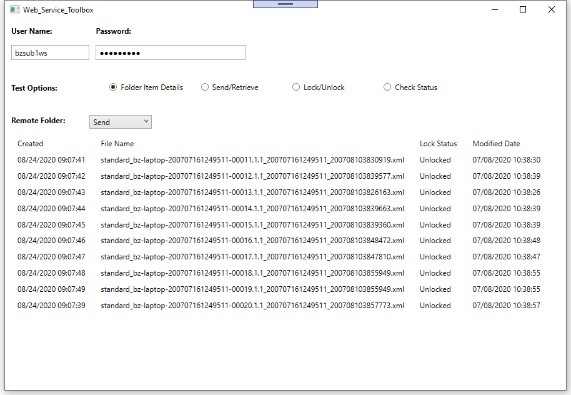Select the file row ending in 00011.1.1 _200708103830919.xml
Image resolution: width=571 pixels, height=395 pixels.
[252, 160]
